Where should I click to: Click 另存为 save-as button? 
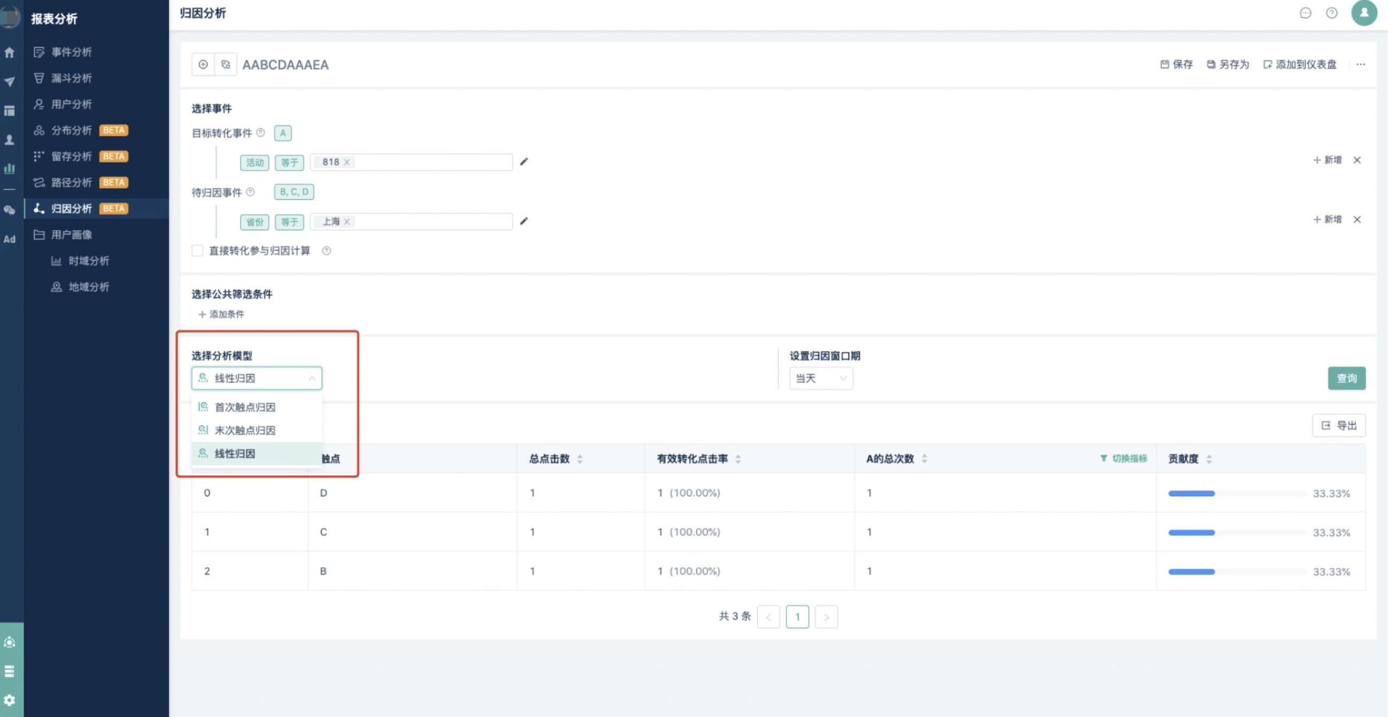click(x=1228, y=65)
